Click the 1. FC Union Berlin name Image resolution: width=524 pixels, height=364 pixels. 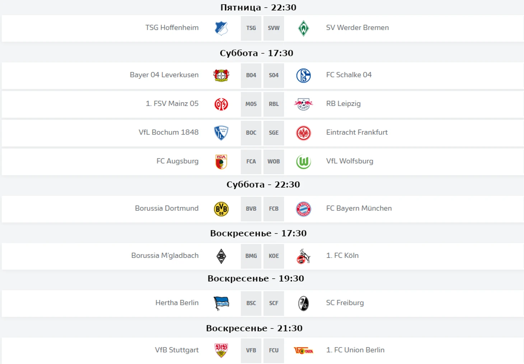pyautogui.click(x=355, y=350)
